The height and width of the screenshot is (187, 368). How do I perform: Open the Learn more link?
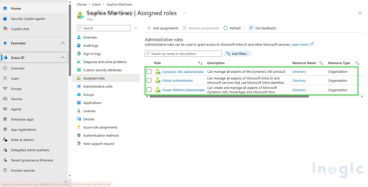coord(302,44)
